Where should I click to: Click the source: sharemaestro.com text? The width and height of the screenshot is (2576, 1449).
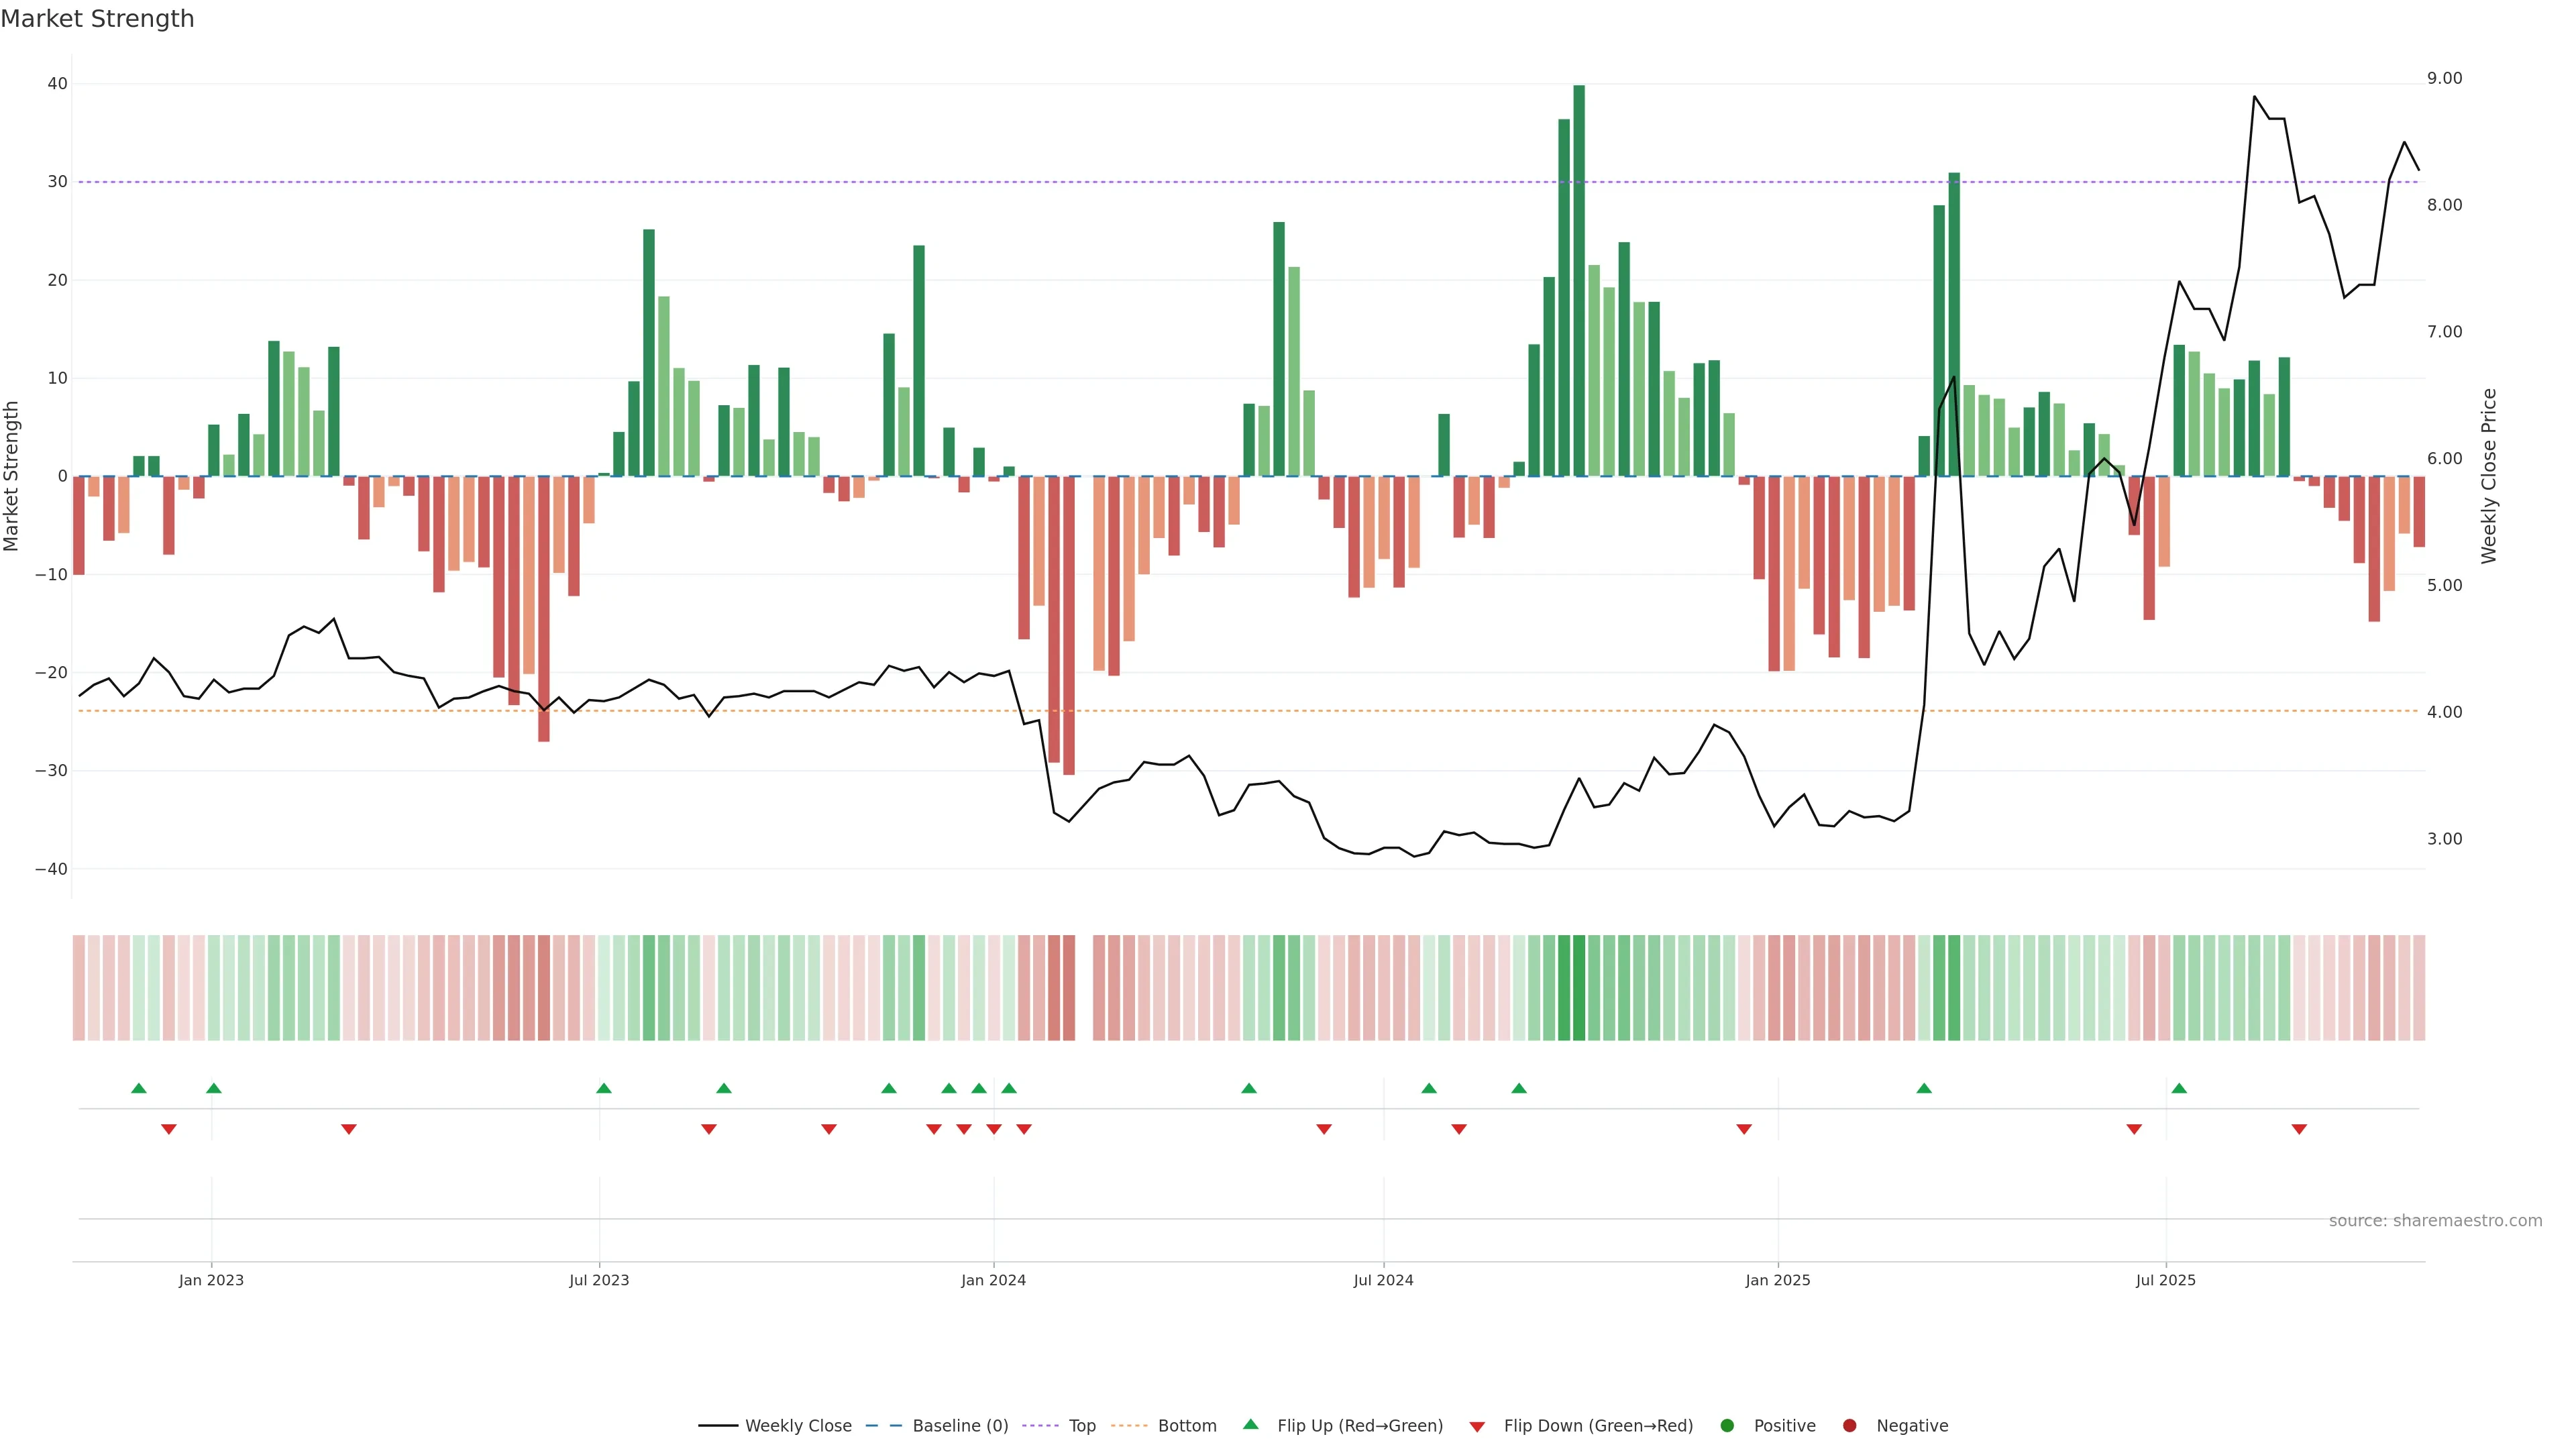(2435, 1220)
